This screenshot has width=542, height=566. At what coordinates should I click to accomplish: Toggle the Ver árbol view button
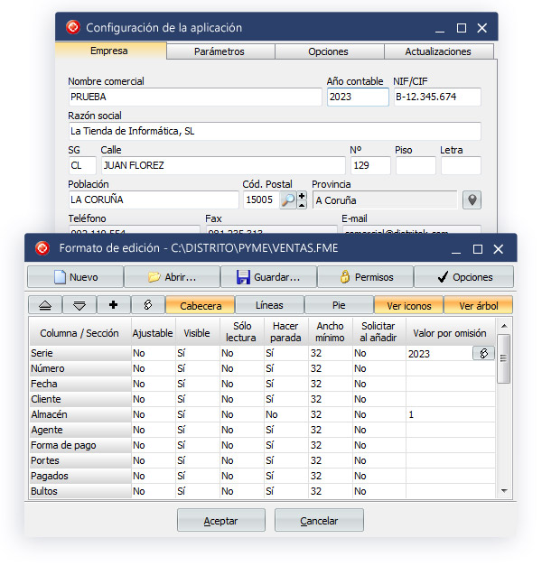(478, 305)
